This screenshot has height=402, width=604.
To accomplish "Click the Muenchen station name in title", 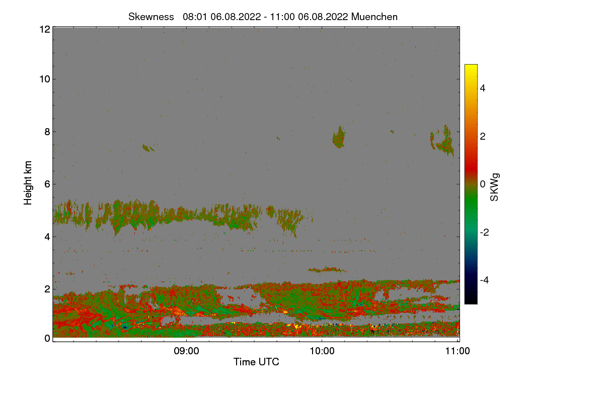I will 374,17.
